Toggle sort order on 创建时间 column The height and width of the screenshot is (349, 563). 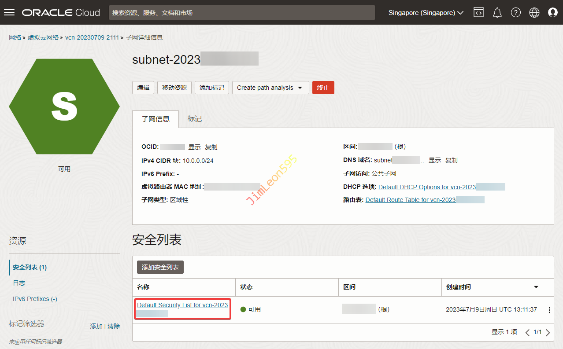point(536,287)
